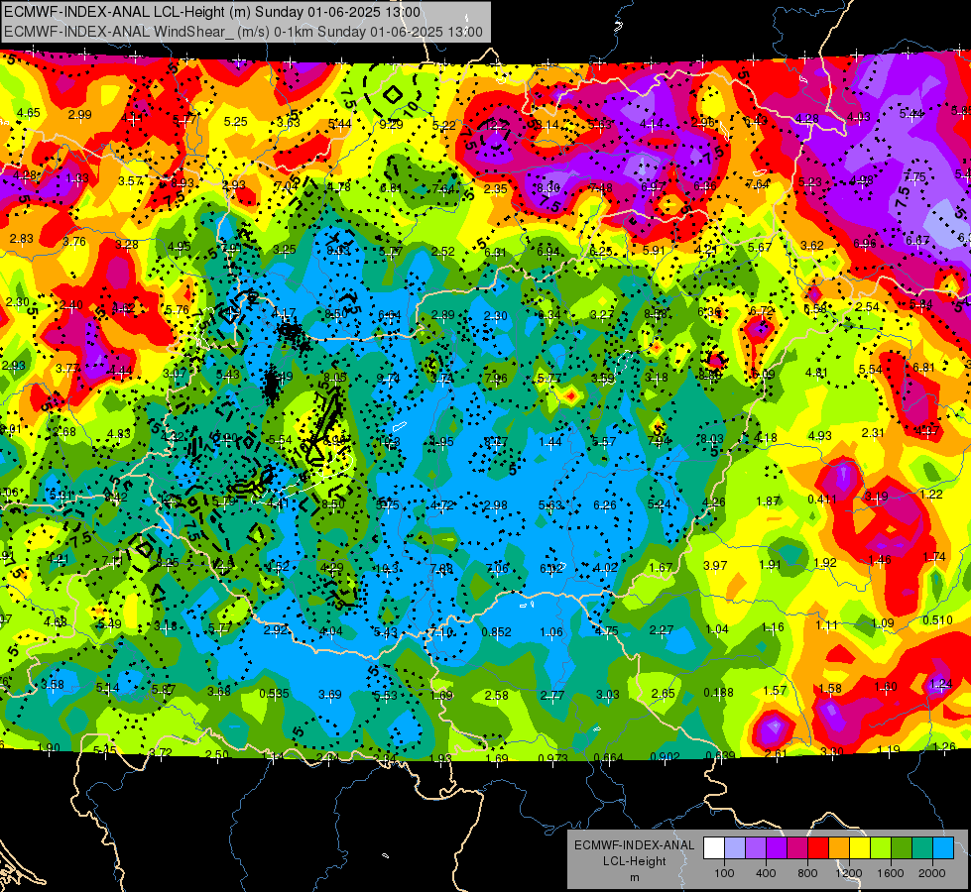Click legend label 'LCL-Height'
The height and width of the screenshot is (892, 971).
coord(634,861)
